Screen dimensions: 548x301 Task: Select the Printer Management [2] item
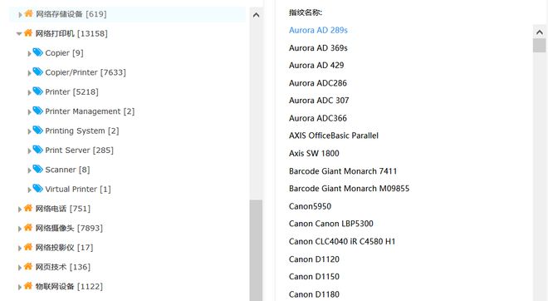(x=90, y=111)
